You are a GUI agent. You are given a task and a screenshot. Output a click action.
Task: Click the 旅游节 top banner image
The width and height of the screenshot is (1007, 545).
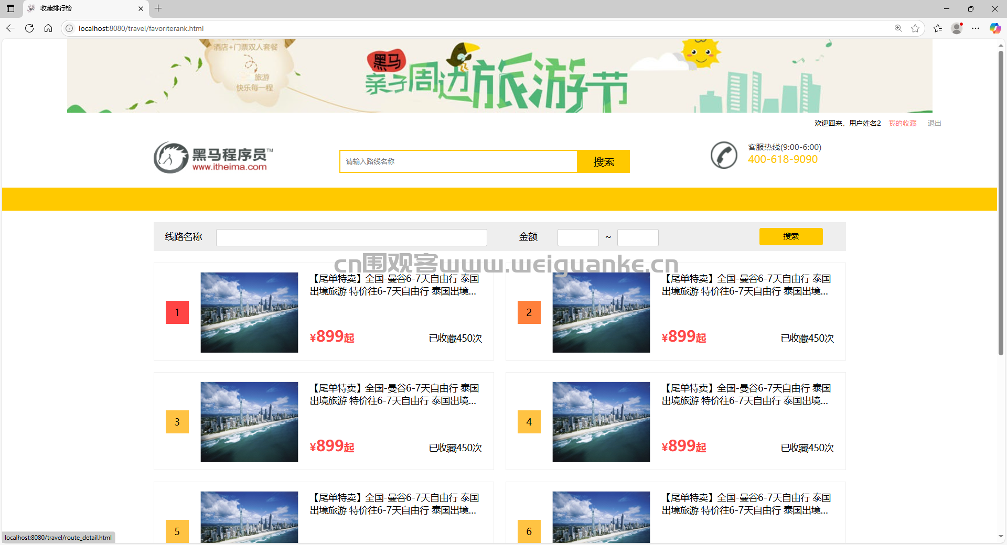pyautogui.click(x=499, y=75)
